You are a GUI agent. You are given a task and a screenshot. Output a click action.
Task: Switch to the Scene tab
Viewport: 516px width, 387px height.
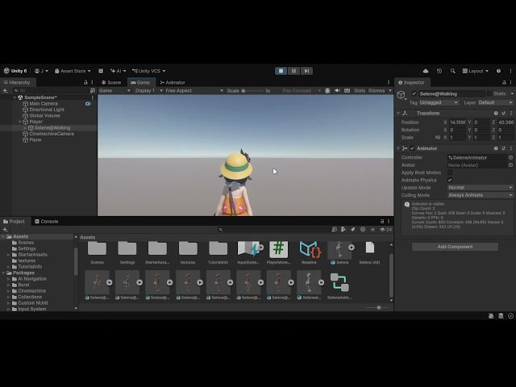pos(111,82)
